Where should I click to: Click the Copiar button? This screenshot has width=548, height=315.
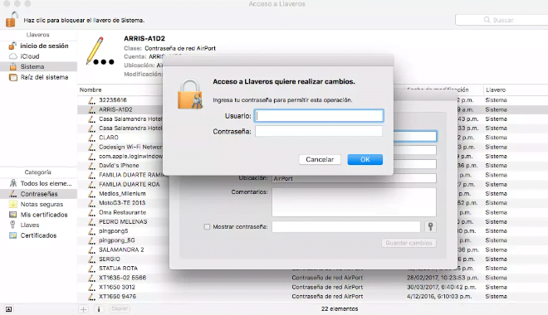120,308
